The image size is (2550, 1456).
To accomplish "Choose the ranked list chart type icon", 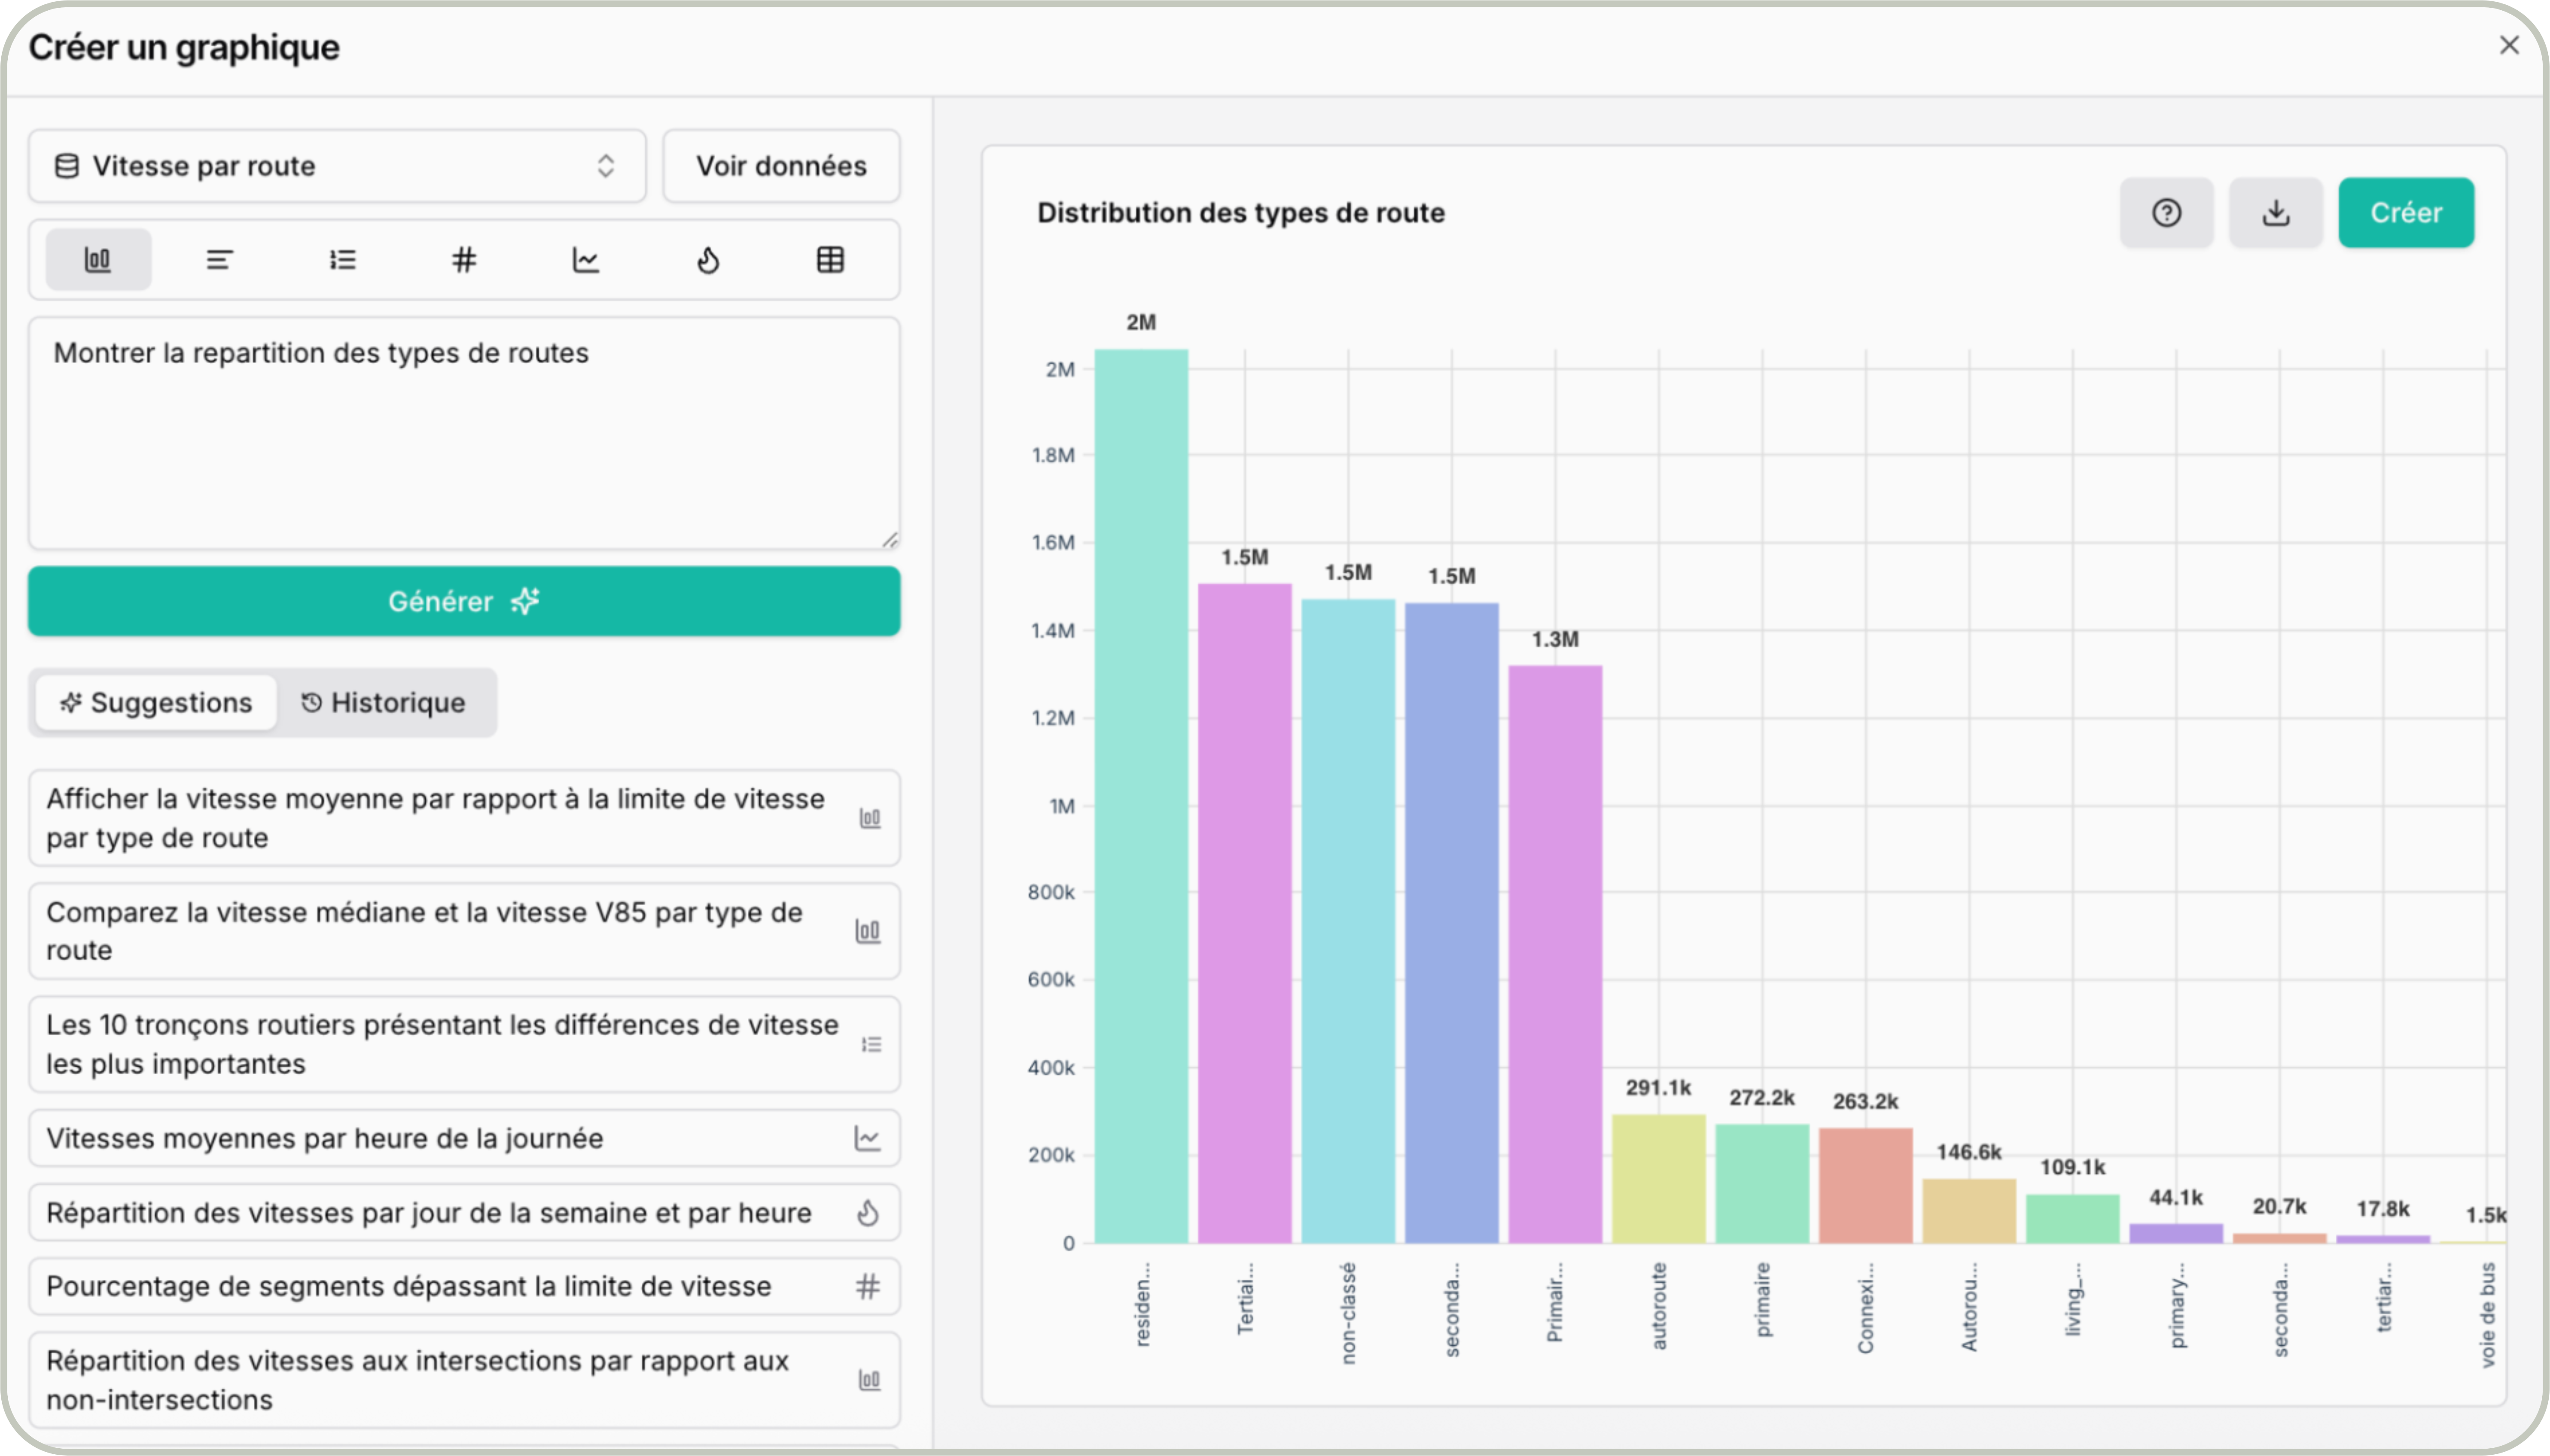I will pos(342,260).
